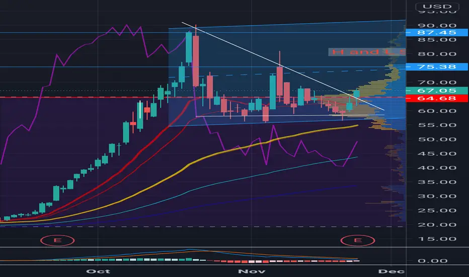Click the red 64.68 price label

click(437, 98)
